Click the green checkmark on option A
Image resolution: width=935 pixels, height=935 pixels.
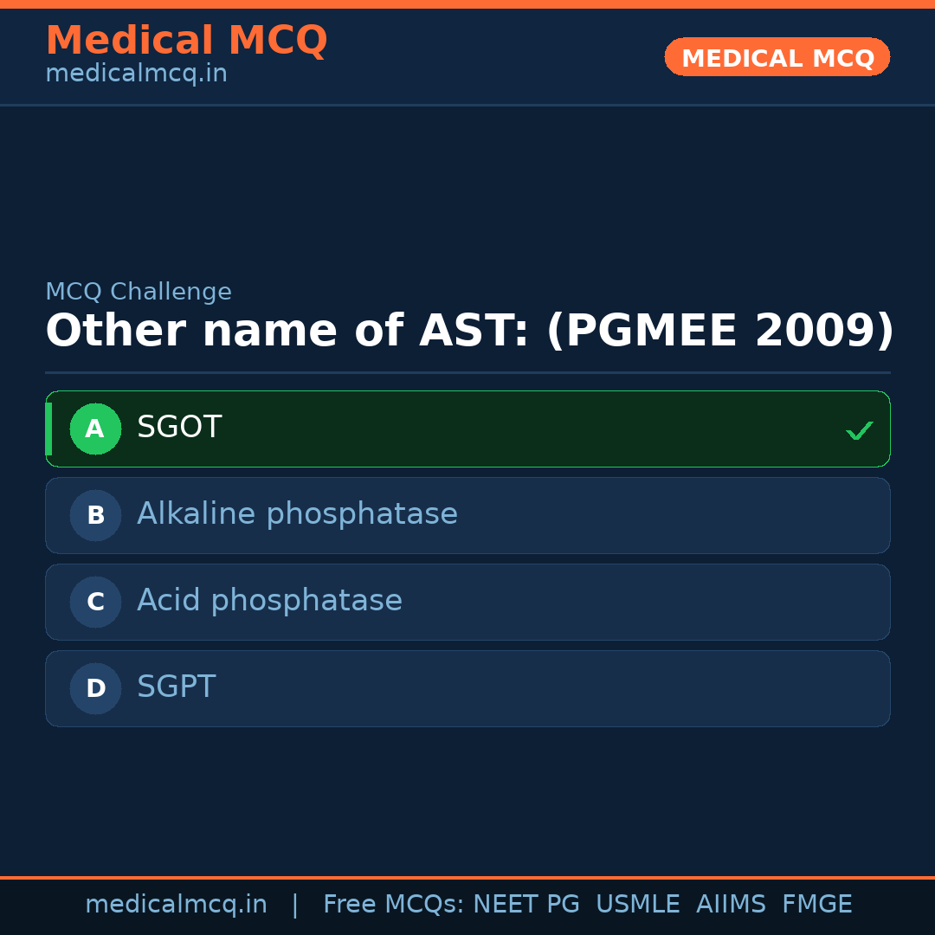pyautogui.click(x=859, y=429)
